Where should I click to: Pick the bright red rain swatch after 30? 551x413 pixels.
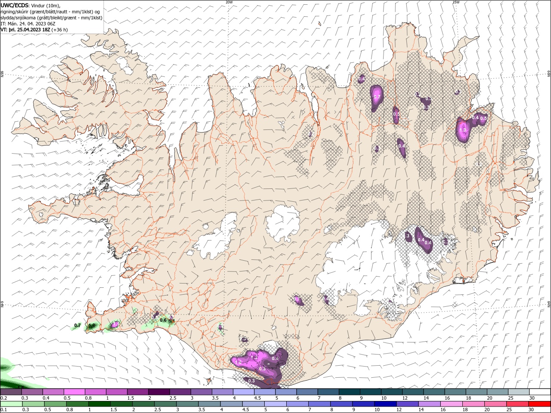539,404
